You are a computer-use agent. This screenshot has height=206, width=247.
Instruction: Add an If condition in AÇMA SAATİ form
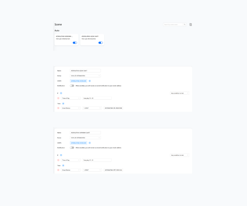61,93
